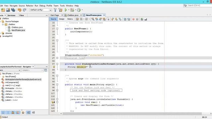Viewport: 212px width, 119px height.
Task: Click Find Previous Occurrence icon
Action: tap(96, 19)
